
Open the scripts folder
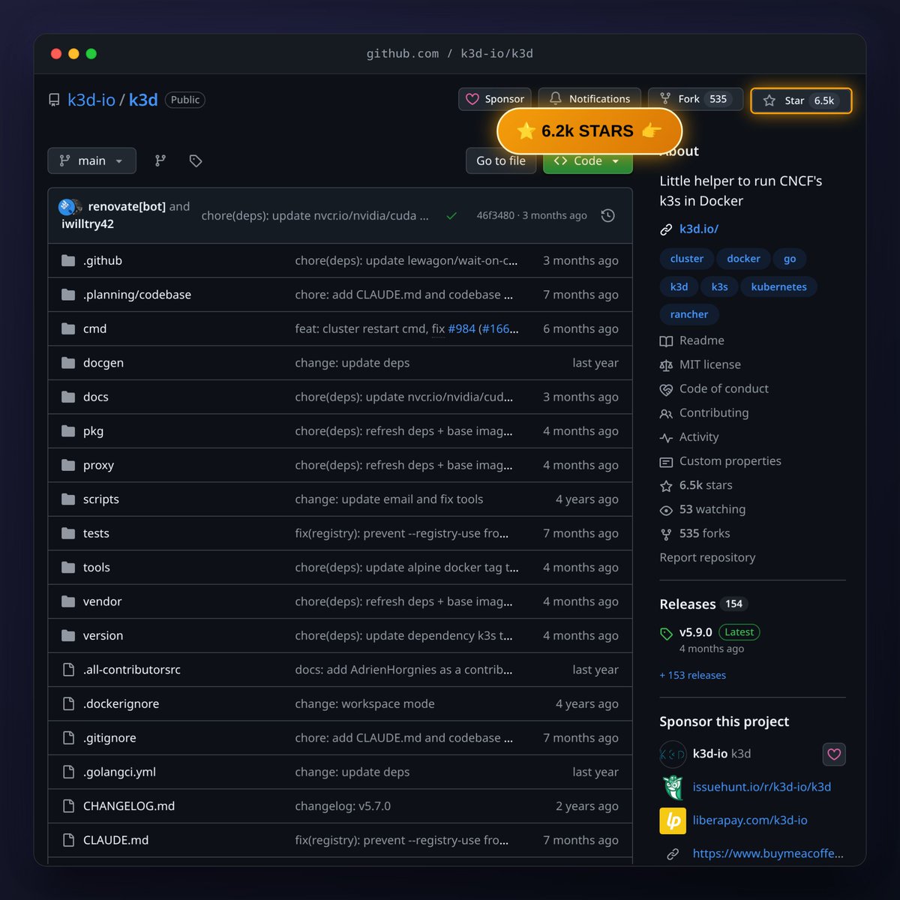tap(101, 499)
